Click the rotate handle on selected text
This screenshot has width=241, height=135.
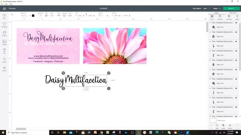109,73
